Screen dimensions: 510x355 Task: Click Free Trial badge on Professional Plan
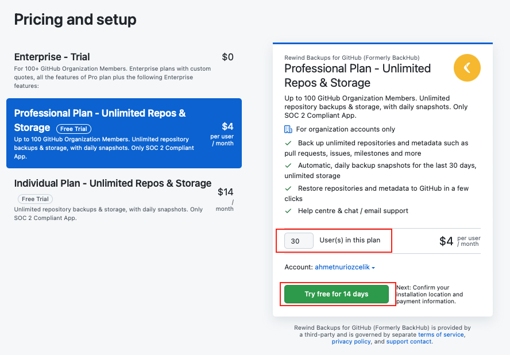click(74, 129)
